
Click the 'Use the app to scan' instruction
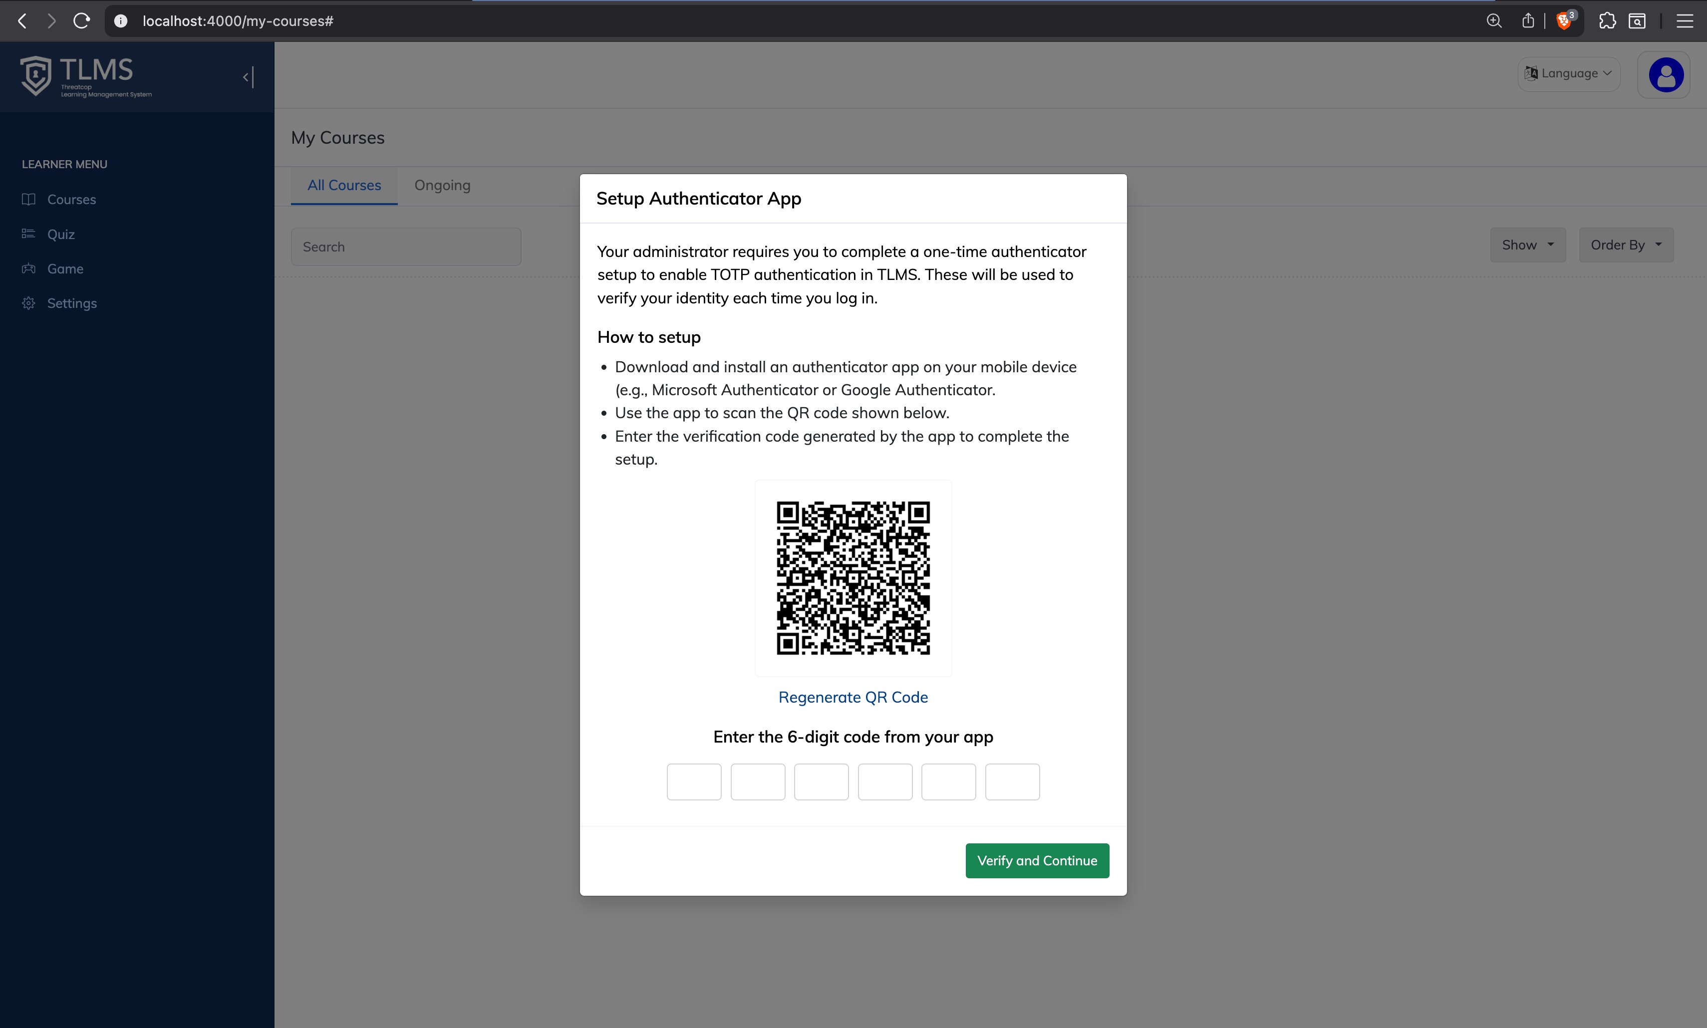[782, 413]
